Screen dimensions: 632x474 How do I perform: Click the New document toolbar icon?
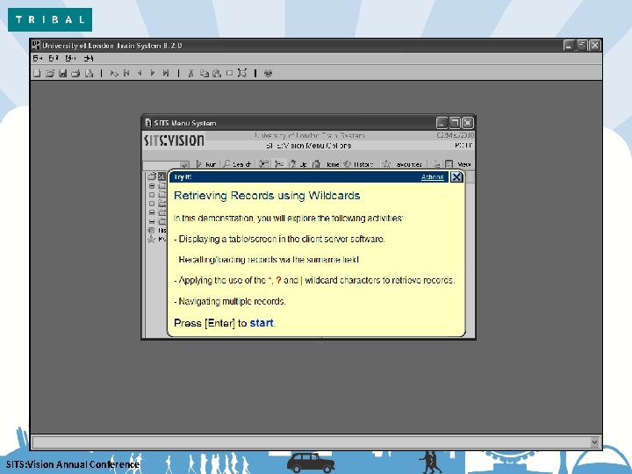coord(37,73)
